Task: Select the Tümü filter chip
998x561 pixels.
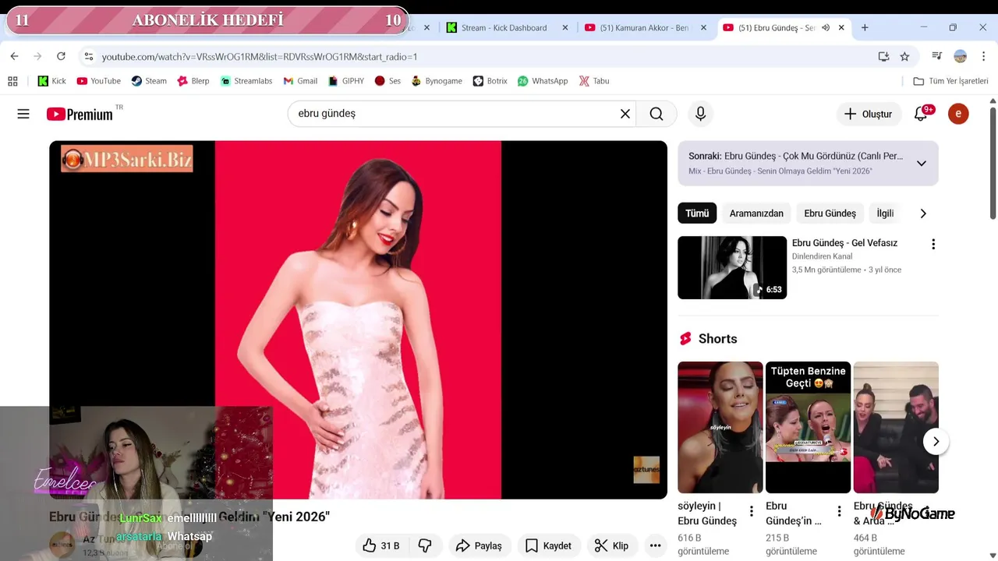Action: click(697, 213)
